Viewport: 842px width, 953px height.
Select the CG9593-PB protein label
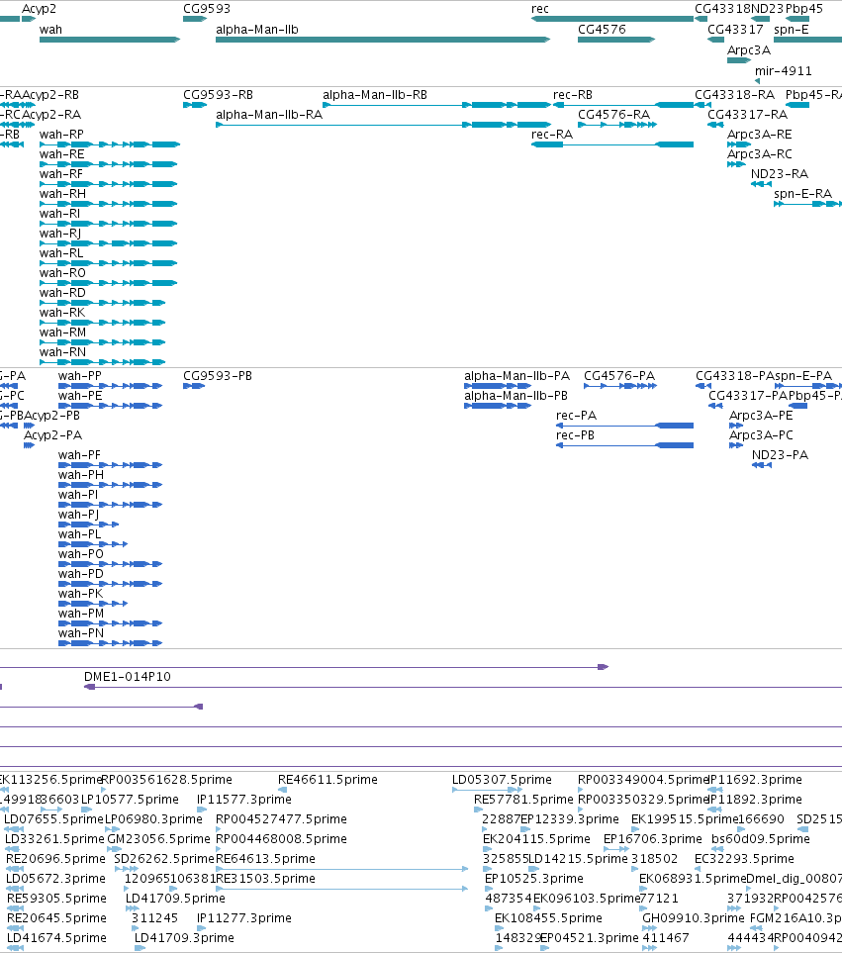(218, 376)
